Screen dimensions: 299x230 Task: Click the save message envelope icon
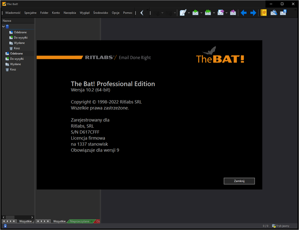tap(283, 13)
